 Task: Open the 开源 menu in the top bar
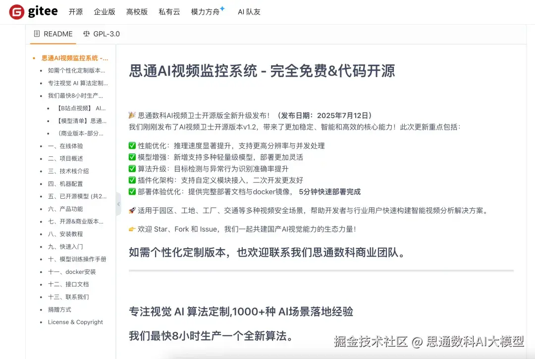[75, 12]
